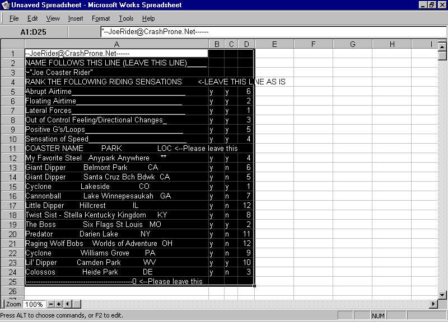Restore the window with the restore button

point(432,5)
